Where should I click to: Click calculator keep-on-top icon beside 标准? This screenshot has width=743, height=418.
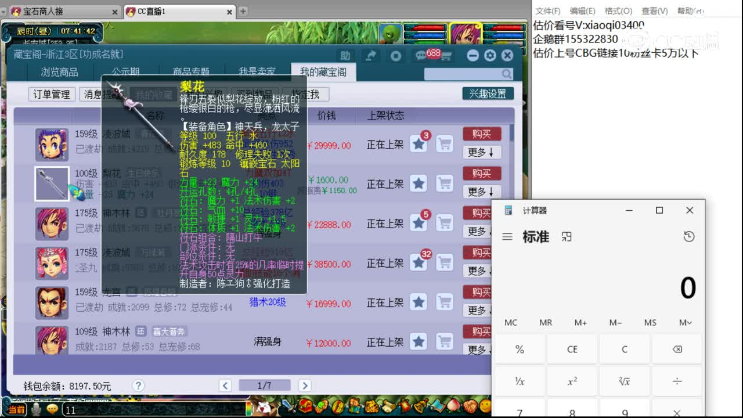click(x=567, y=236)
